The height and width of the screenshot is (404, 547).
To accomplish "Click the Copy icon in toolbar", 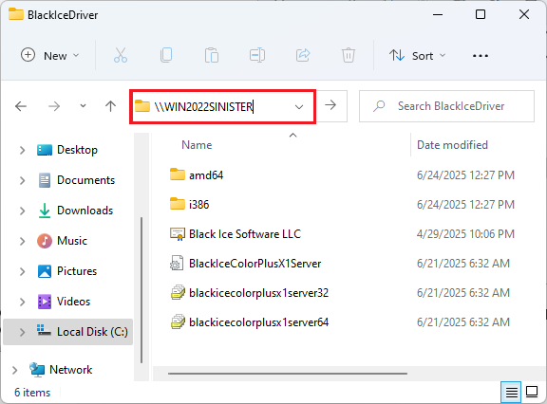I will click(x=166, y=55).
